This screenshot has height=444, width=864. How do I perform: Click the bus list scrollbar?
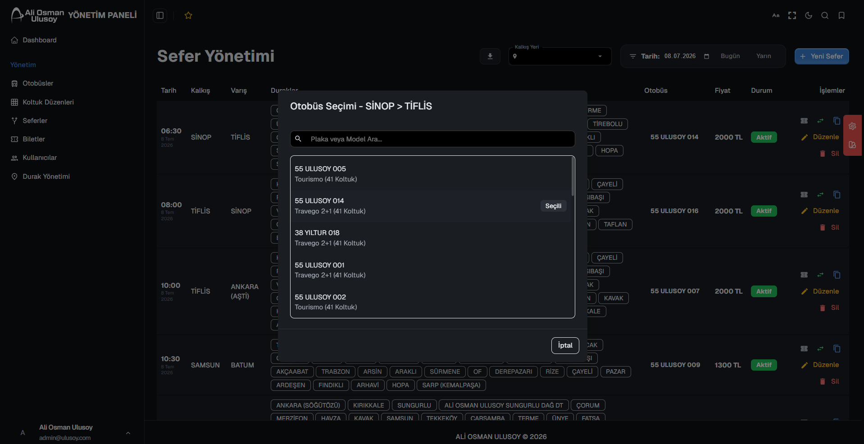point(573,177)
